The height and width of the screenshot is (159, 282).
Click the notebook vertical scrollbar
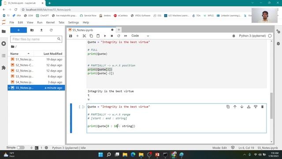pos(271,106)
